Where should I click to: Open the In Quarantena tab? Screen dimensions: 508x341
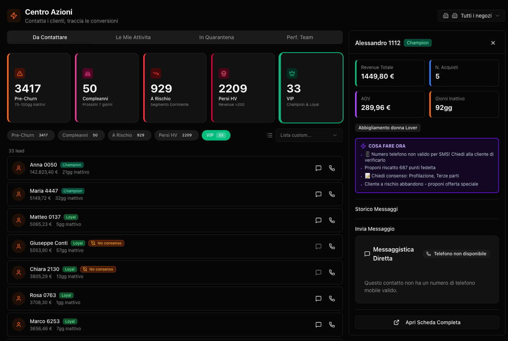[216, 37]
